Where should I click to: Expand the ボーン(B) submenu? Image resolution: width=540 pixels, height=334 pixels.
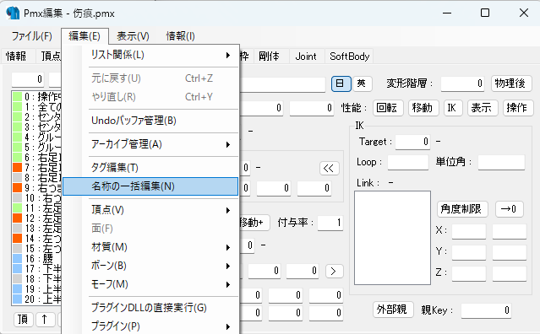pyautogui.click(x=150, y=266)
